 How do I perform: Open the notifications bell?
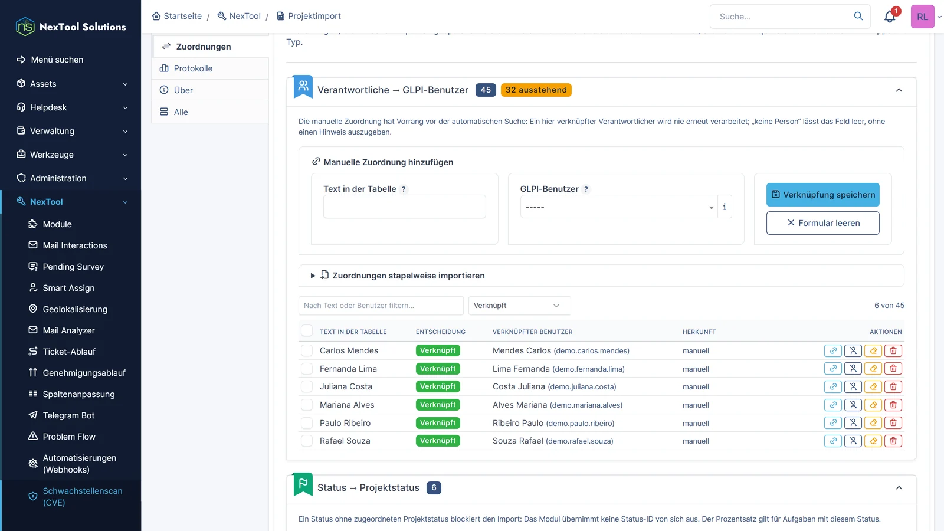tap(890, 17)
